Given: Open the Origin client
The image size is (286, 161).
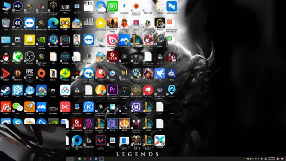Looking at the screenshot, I should coord(41,73).
